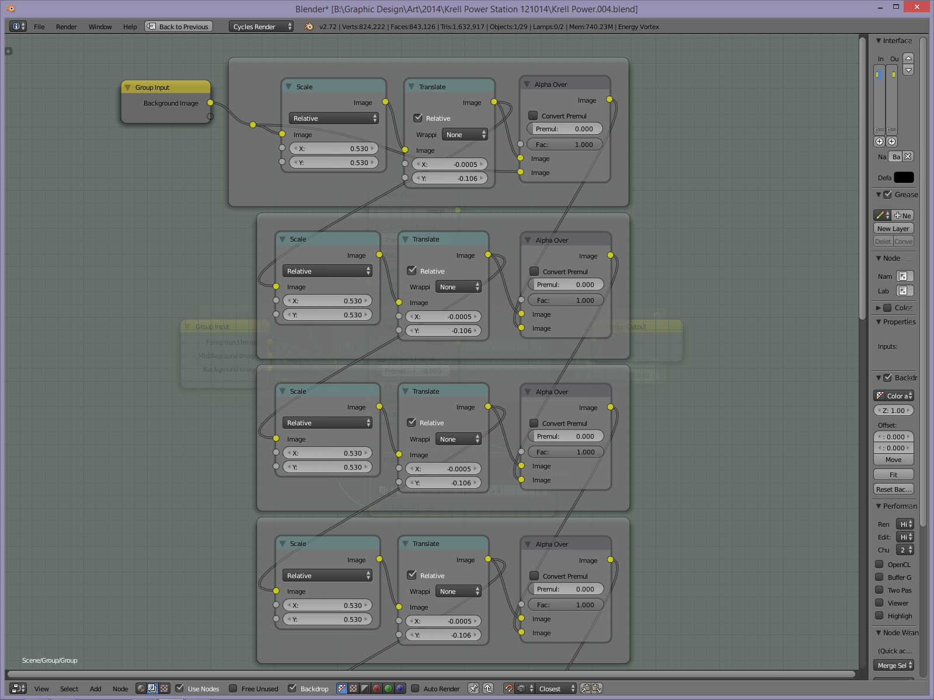Screen dimensions: 934x700
Task: Click the Back to Previous button
Action: pyautogui.click(x=179, y=26)
